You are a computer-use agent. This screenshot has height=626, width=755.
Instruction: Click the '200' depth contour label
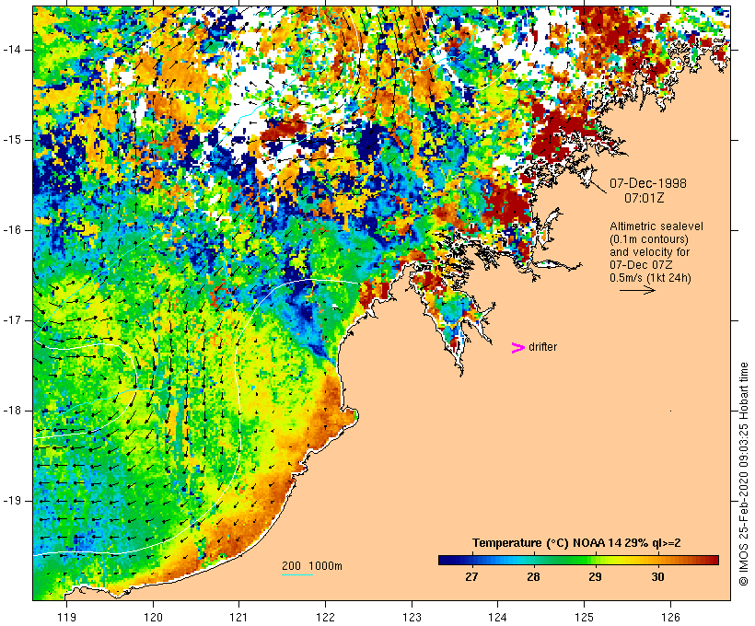pyautogui.click(x=291, y=566)
